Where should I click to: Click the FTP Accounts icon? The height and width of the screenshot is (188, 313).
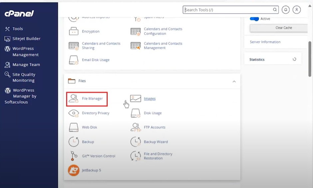tap(136, 127)
